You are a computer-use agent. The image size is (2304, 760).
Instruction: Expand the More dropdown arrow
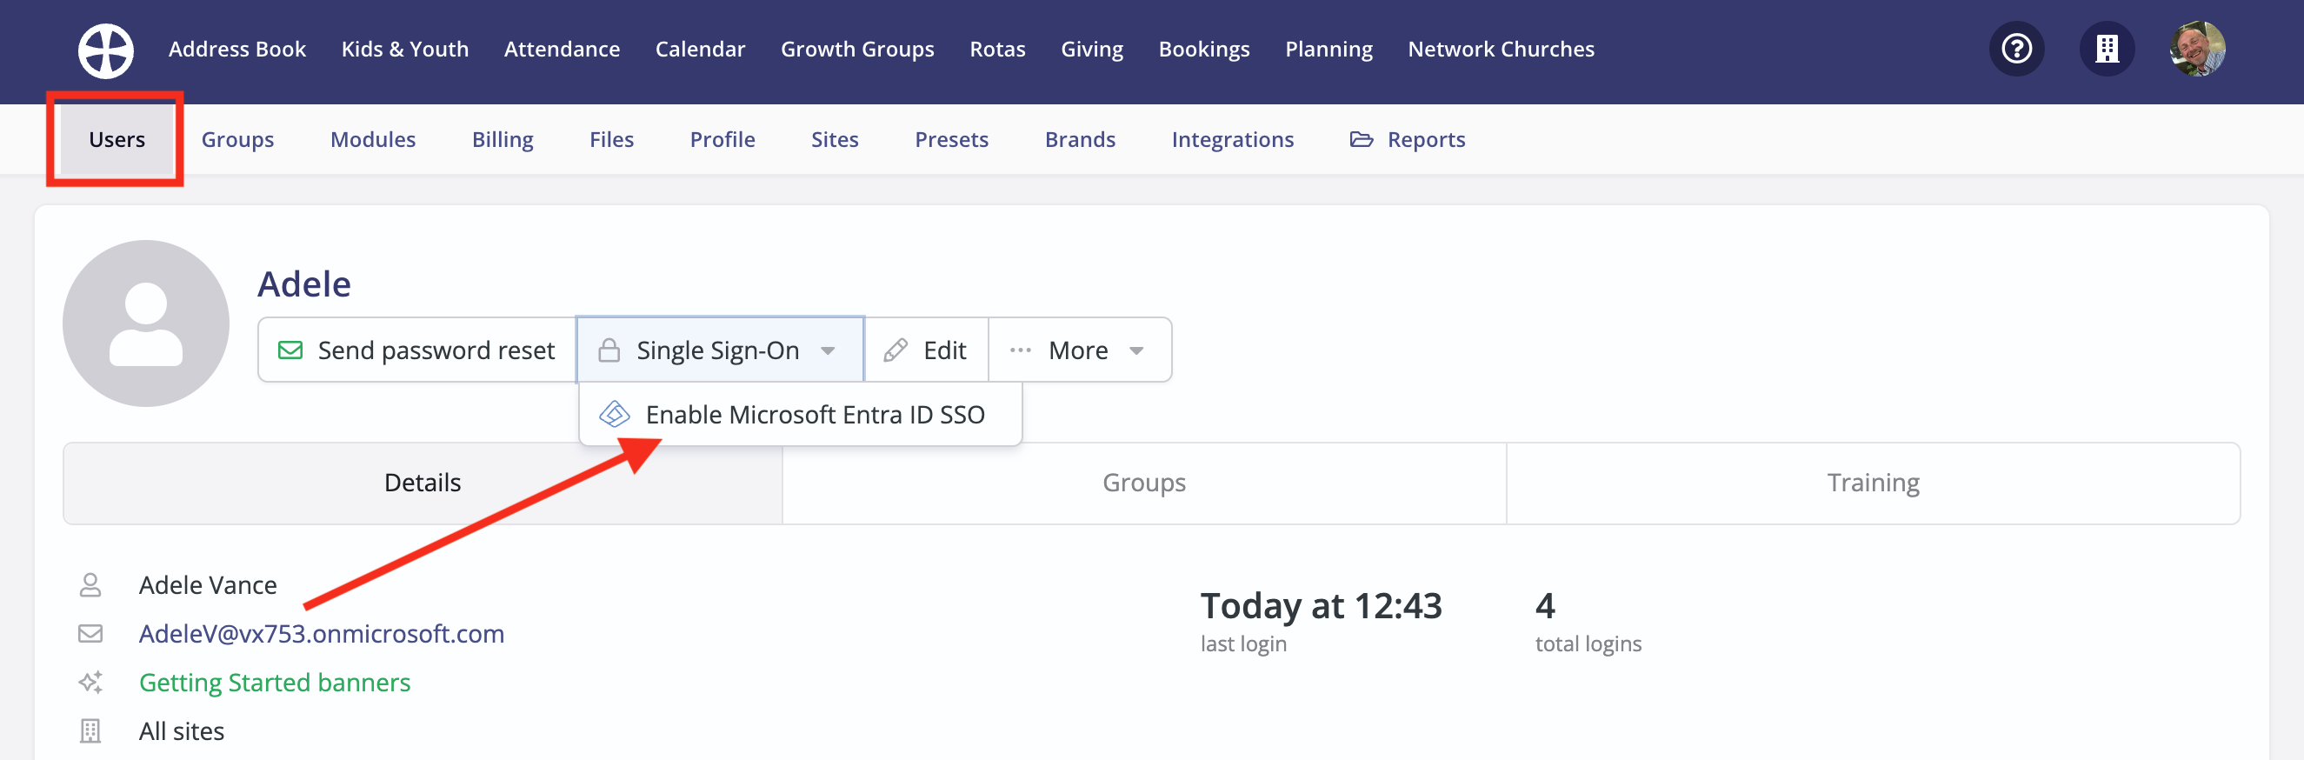[x=1137, y=350]
